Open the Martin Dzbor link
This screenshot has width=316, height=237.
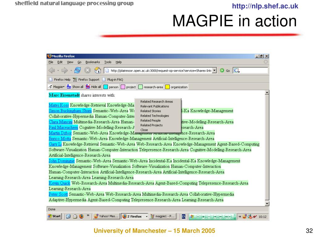tap(60, 133)
